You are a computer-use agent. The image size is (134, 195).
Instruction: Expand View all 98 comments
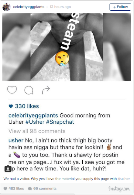point(37,131)
